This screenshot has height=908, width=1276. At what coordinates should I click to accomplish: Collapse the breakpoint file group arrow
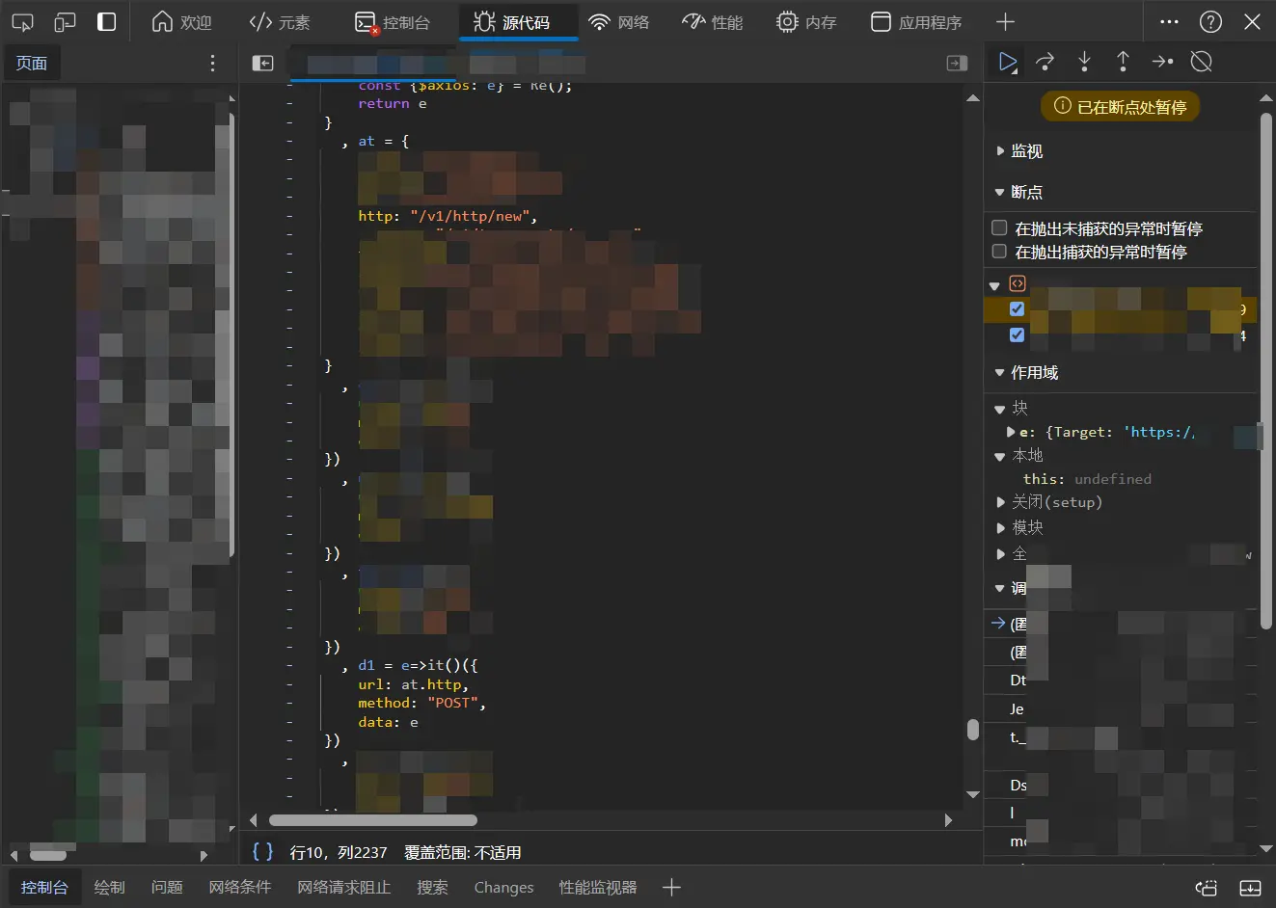pyautogui.click(x=994, y=285)
